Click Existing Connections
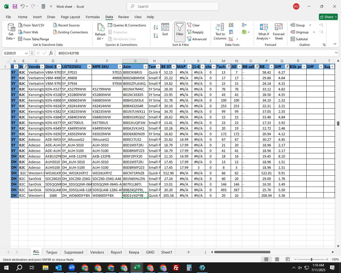The image size is (341, 273). (x=71, y=32)
